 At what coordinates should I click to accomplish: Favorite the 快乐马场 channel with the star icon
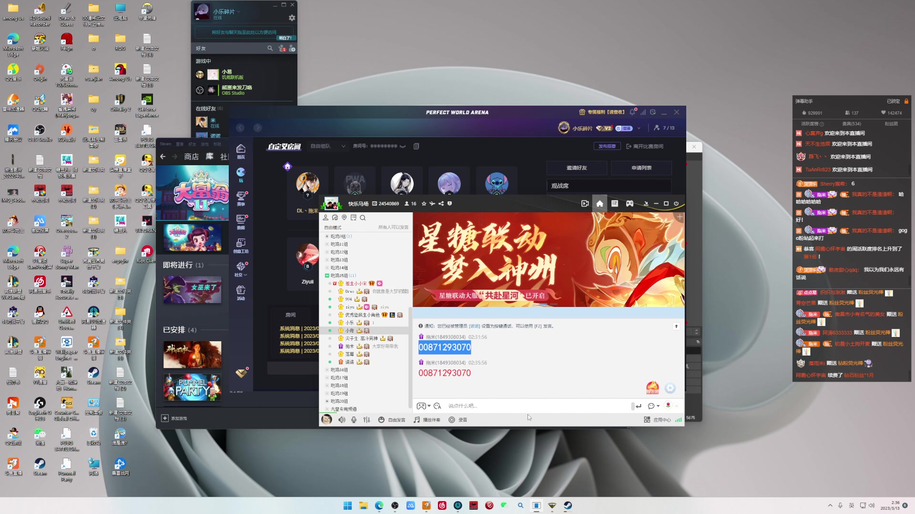point(424,204)
